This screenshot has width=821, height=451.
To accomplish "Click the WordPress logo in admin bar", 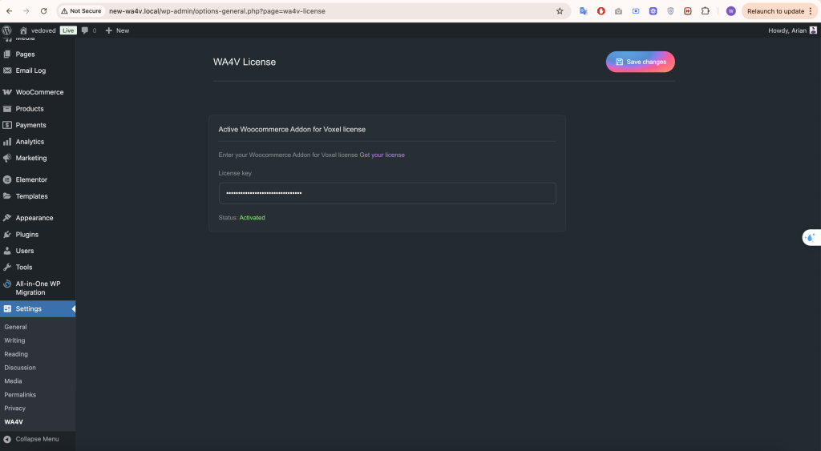I will pos(7,30).
